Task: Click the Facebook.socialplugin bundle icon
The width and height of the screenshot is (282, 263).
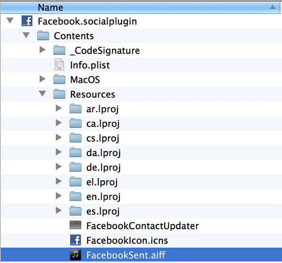Action: (27, 21)
